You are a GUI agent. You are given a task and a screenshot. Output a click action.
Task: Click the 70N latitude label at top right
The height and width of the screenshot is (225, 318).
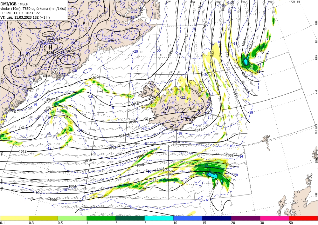click(x=293, y=1)
